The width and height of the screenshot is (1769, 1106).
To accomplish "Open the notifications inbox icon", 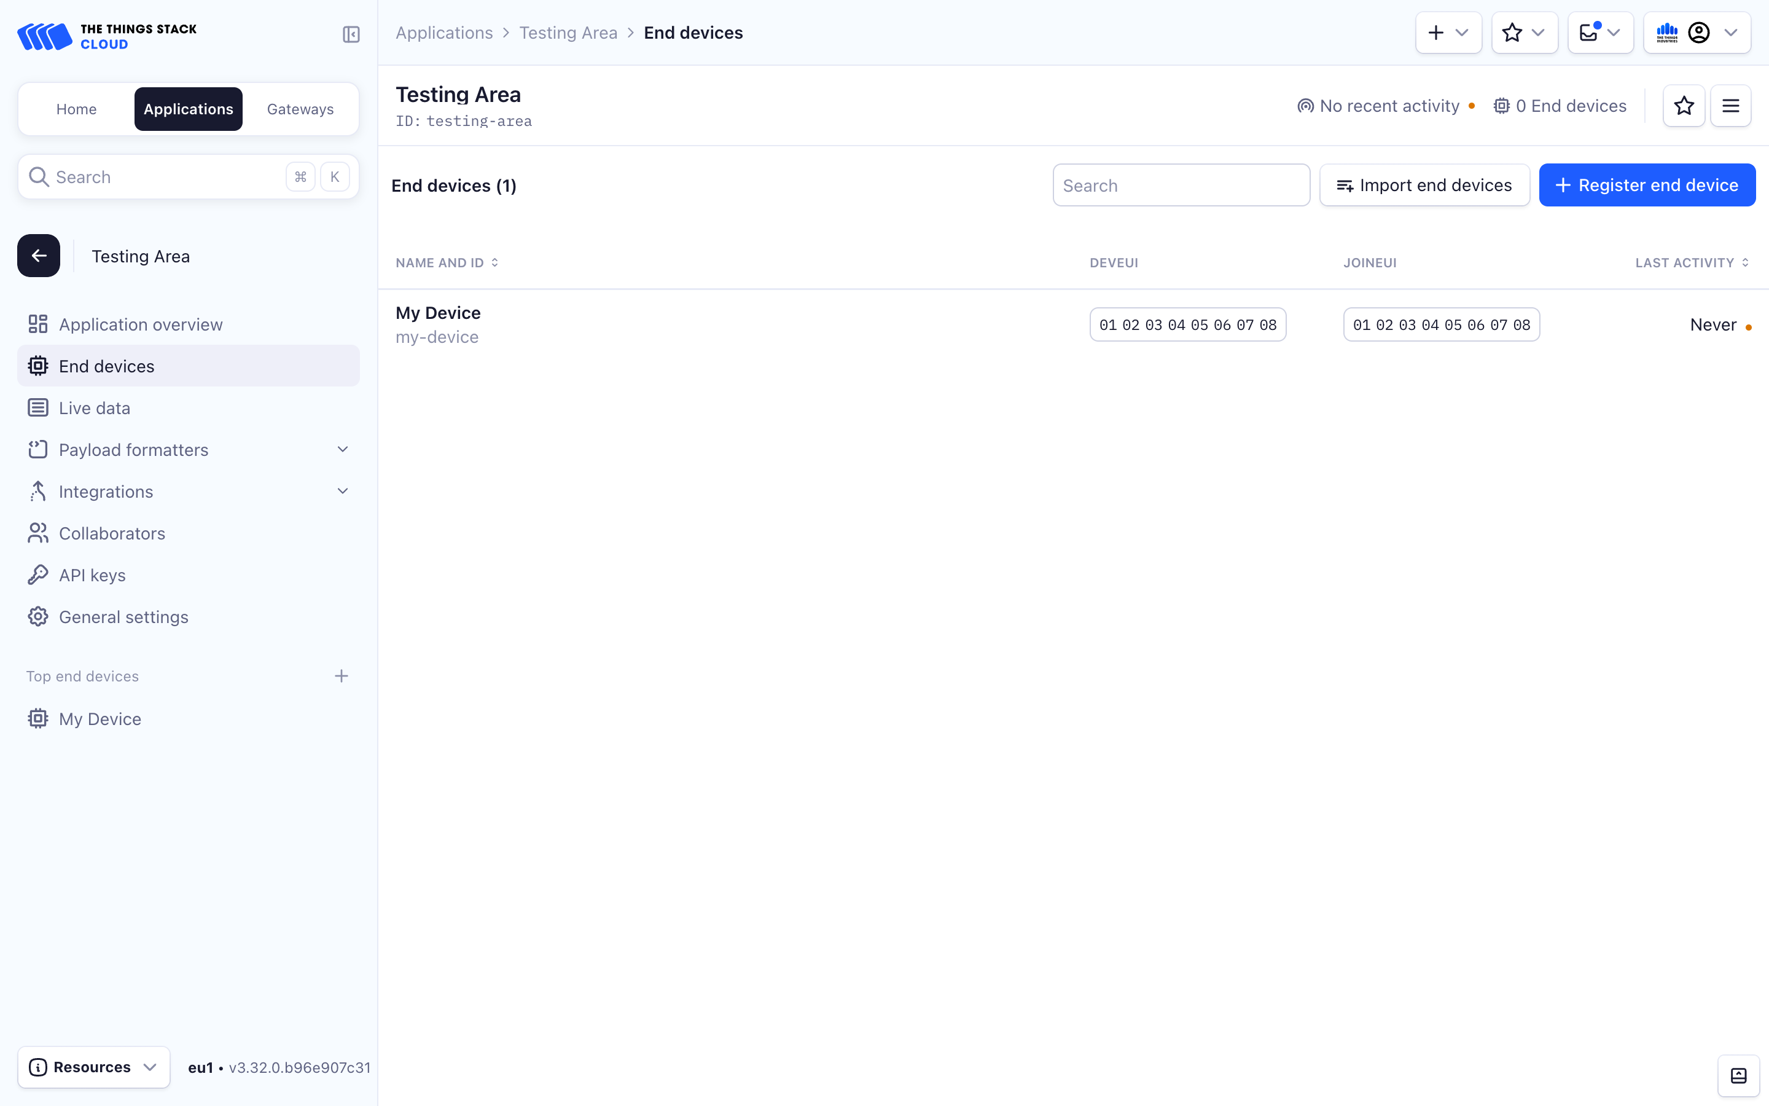I will (x=1589, y=33).
